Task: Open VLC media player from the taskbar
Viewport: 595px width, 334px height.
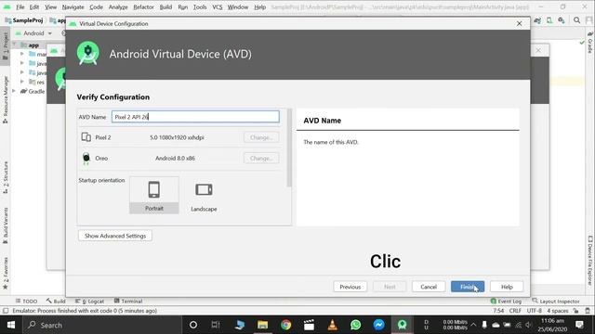Action: [333, 325]
